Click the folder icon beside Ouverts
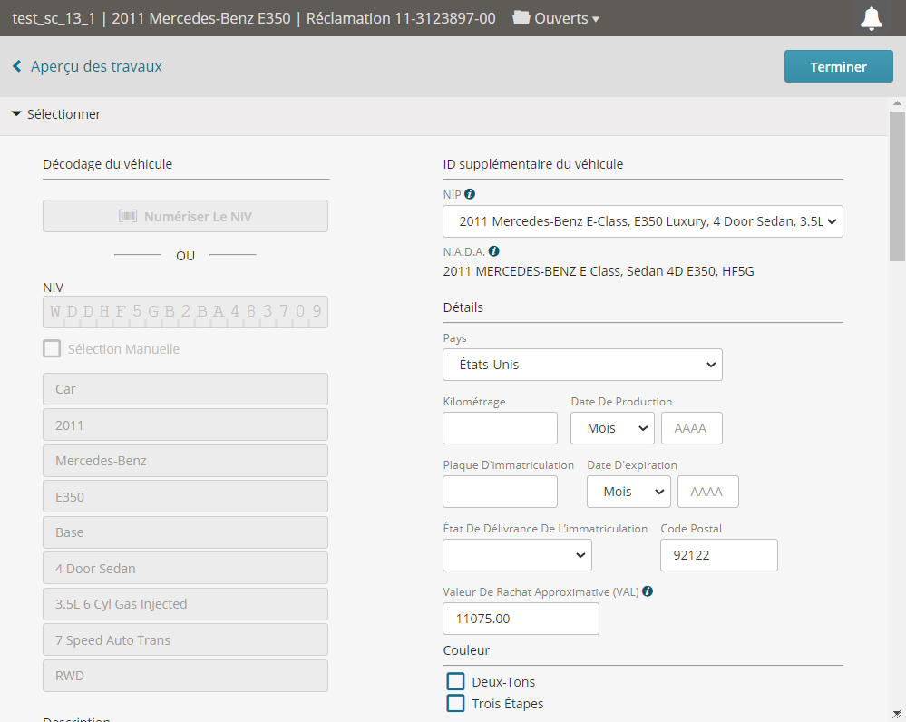The height and width of the screenshot is (722, 906). [x=521, y=18]
